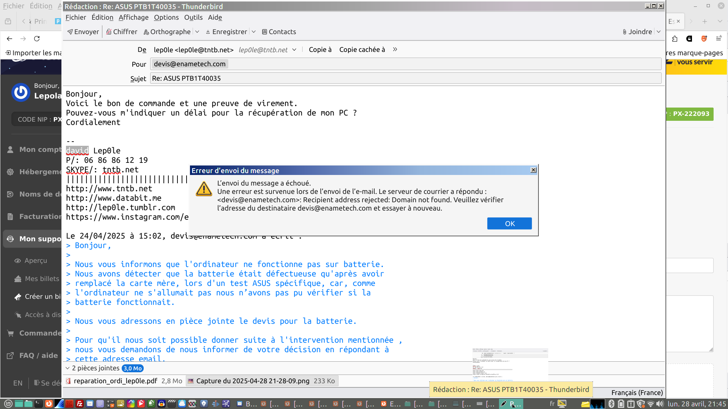Click the Sujet input field
The height and width of the screenshot is (409, 728).
[x=405, y=78]
